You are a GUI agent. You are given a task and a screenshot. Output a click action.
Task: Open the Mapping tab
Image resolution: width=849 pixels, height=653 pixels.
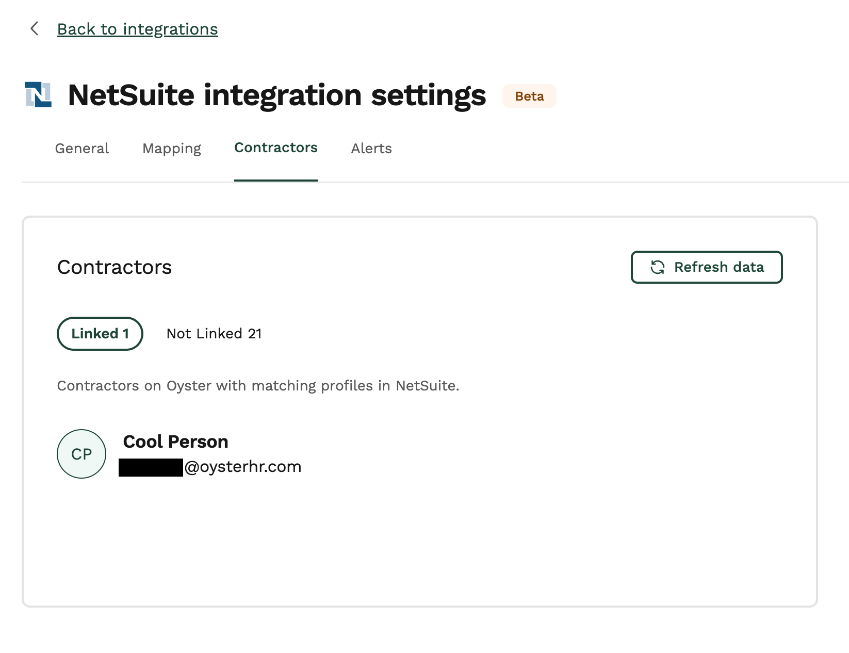(172, 149)
